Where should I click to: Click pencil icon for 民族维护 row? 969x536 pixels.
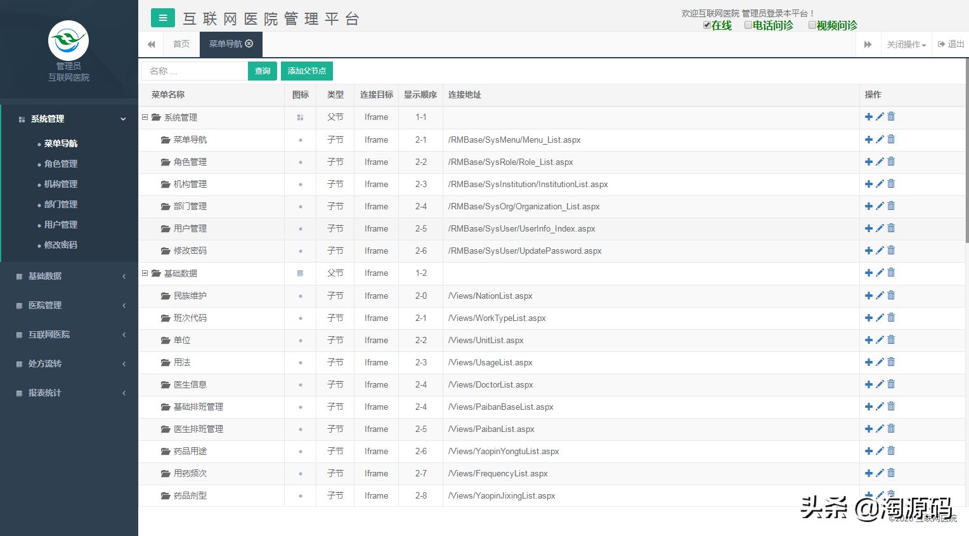[880, 296]
